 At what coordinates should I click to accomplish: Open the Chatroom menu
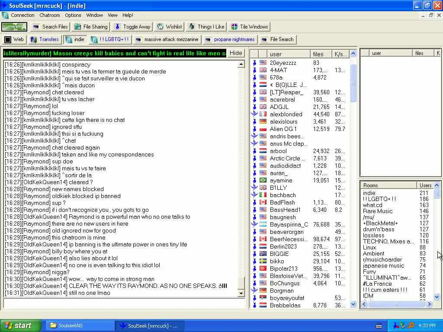pos(50,15)
